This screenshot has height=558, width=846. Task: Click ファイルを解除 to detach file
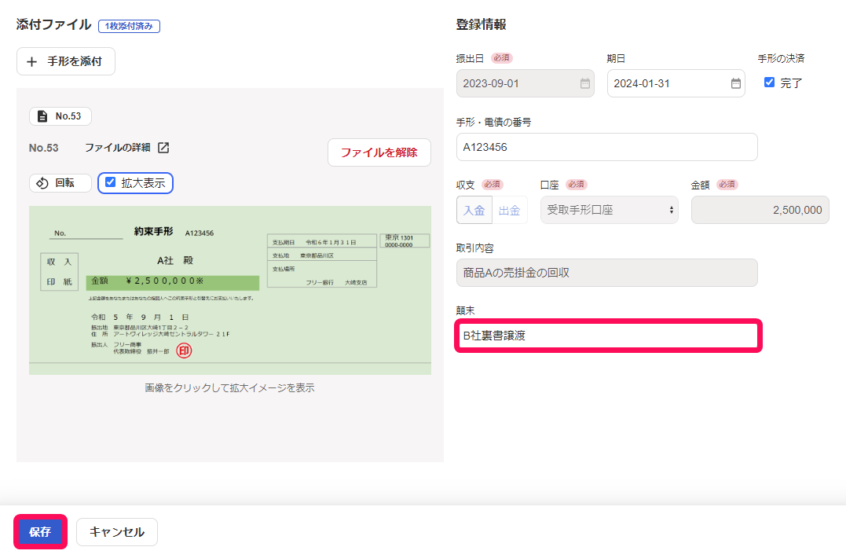379,152
